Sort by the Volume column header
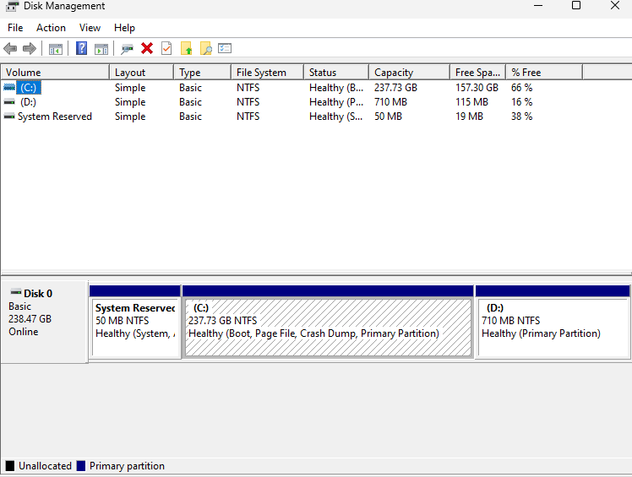This screenshot has height=477, width=632. 55,73
